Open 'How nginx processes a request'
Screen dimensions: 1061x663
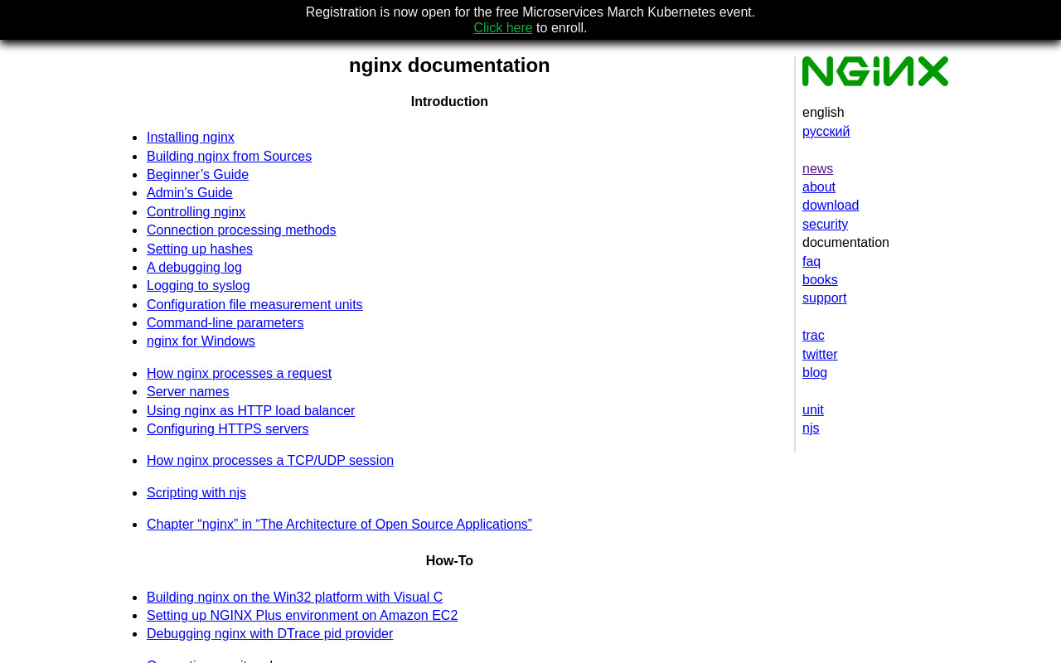coord(239,374)
